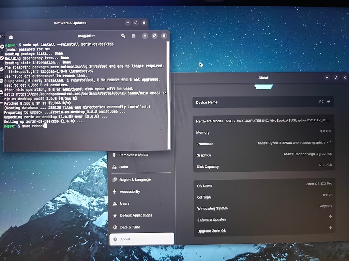
Task: Select the Color palette icon in the sidebar
Action: [x=114, y=167]
